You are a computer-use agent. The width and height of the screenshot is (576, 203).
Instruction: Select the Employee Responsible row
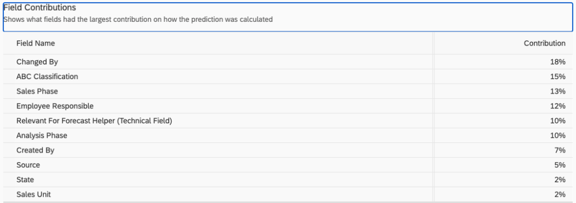click(288, 106)
